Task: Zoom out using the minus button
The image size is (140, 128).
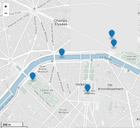Action: pos(6,13)
